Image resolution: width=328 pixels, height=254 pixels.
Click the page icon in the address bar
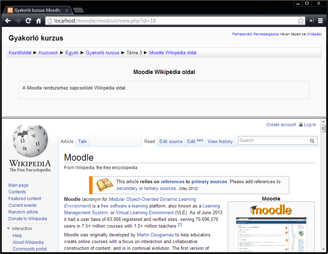point(50,21)
